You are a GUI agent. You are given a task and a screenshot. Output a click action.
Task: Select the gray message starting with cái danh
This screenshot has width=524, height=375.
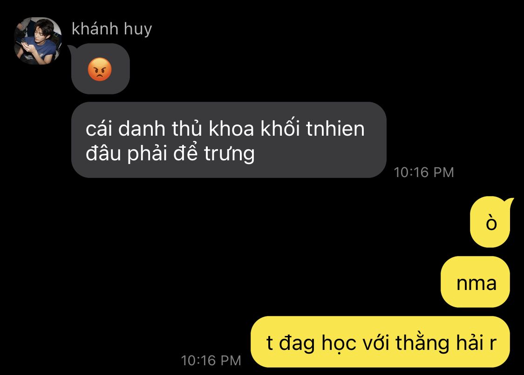point(229,140)
